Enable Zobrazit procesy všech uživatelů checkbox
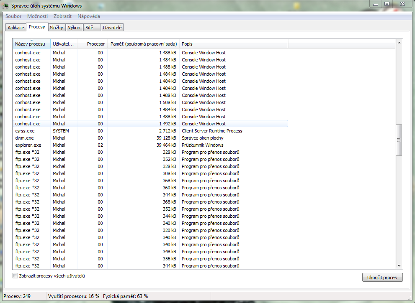The height and width of the screenshot is (303, 415). [15, 276]
